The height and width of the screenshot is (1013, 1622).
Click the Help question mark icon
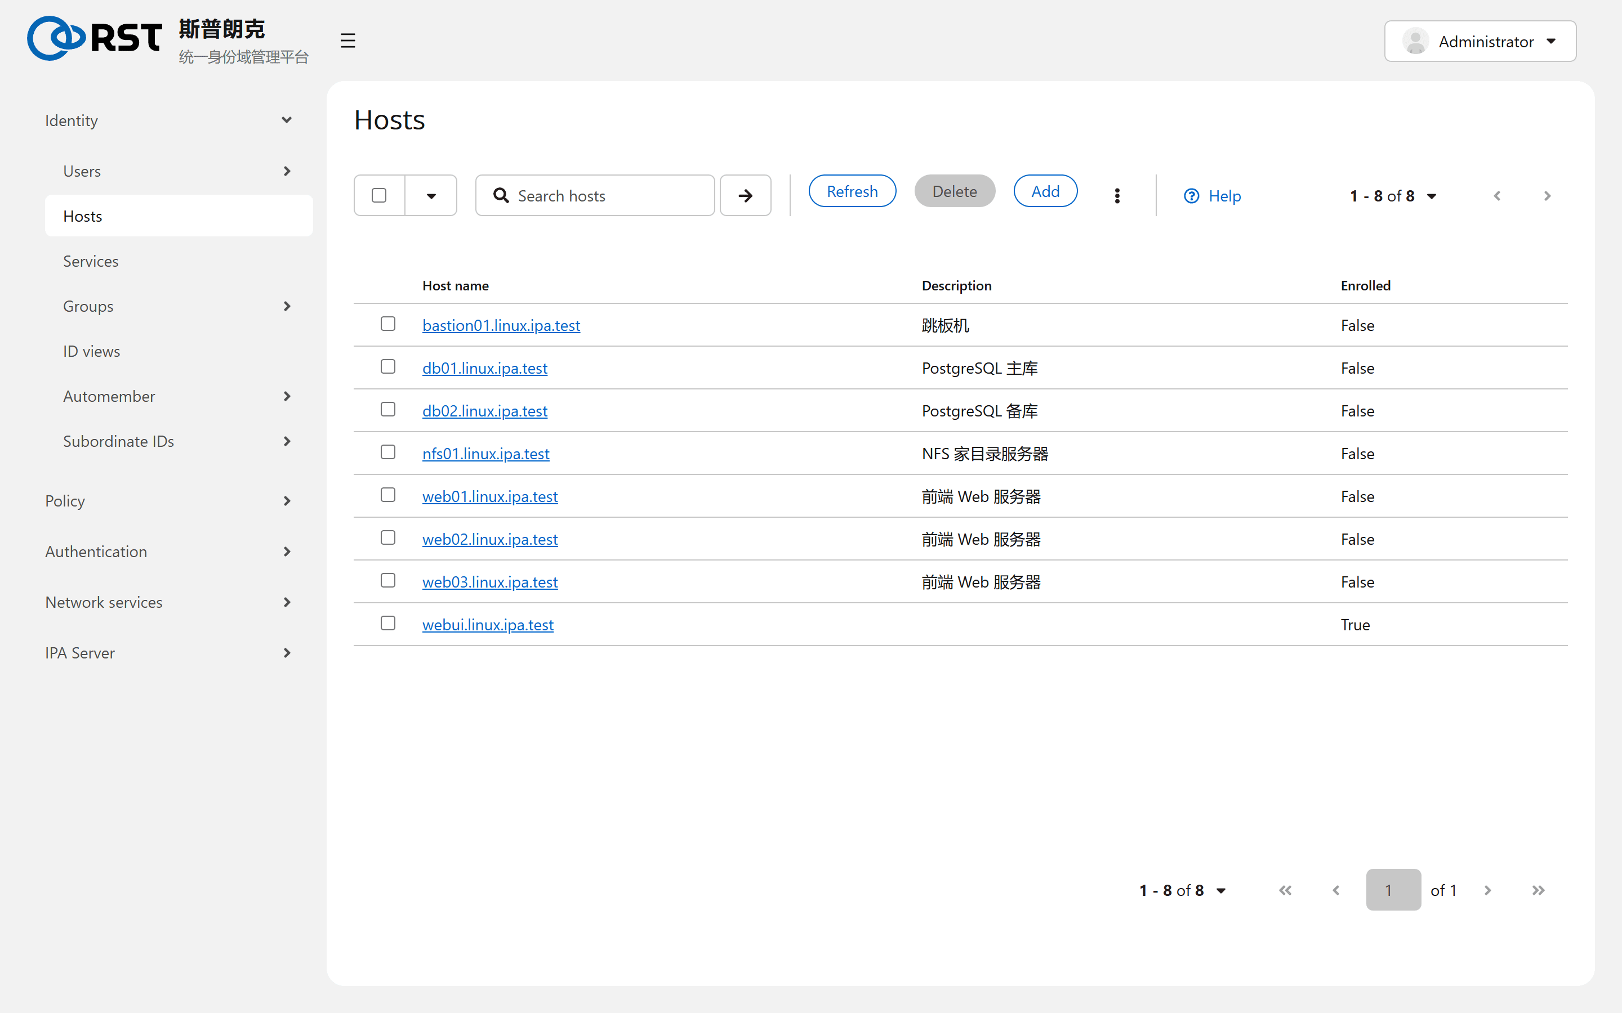coord(1191,196)
